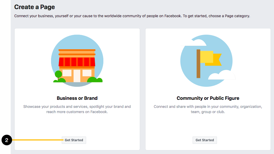The image size is (274, 154).
Task: Click Get Started under Community or Public Figure
Action: [205, 140]
